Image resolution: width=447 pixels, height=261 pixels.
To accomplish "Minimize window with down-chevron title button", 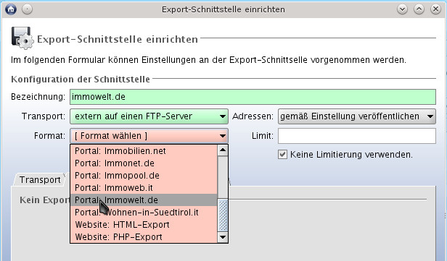I will (402, 9).
